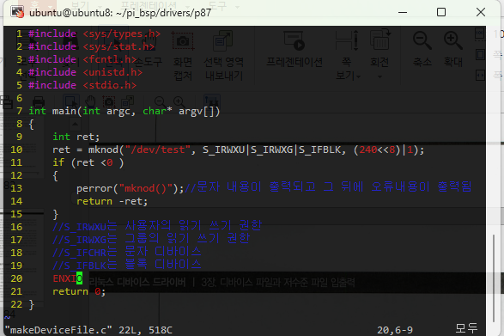Click line 1 '#include <sys/types.h>'
Viewport: 504px width, 336px height.
click(94, 34)
